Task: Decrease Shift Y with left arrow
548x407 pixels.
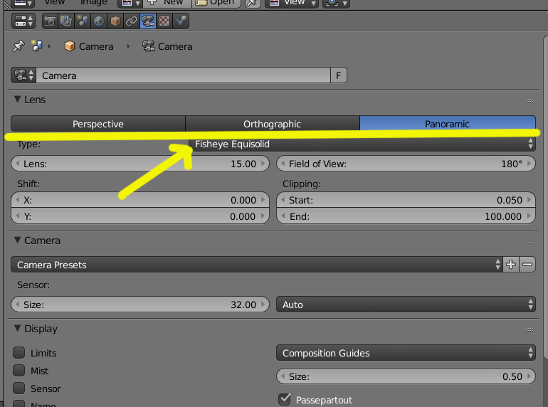Action: point(17,216)
